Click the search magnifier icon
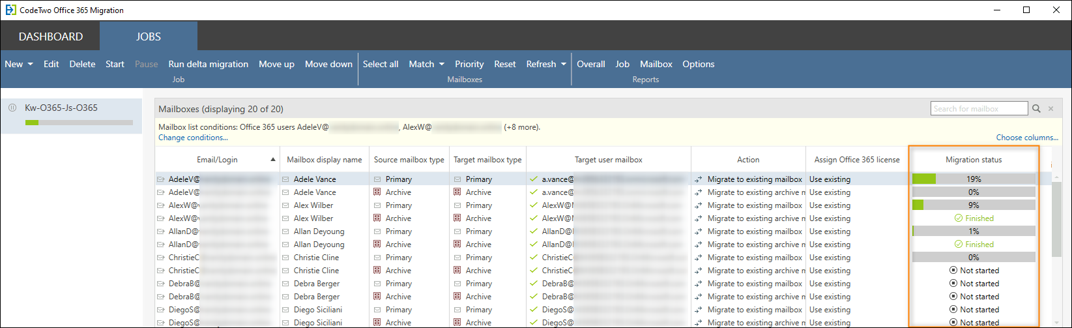Image resolution: width=1072 pixels, height=328 pixels. point(1037,109)
